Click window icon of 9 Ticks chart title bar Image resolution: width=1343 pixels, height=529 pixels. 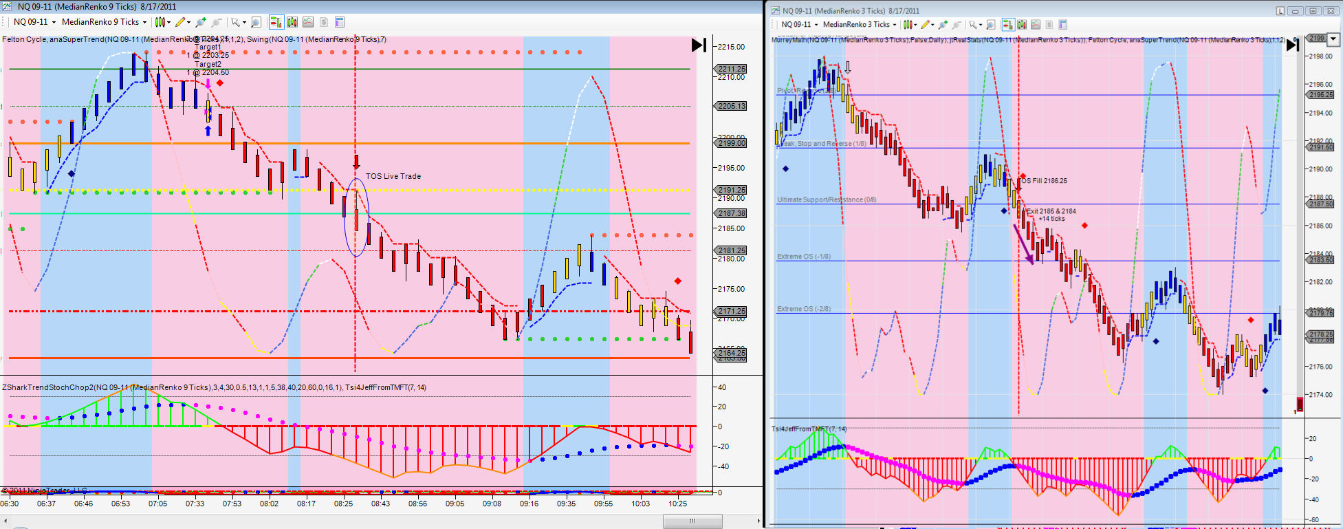tap(8, 7)
